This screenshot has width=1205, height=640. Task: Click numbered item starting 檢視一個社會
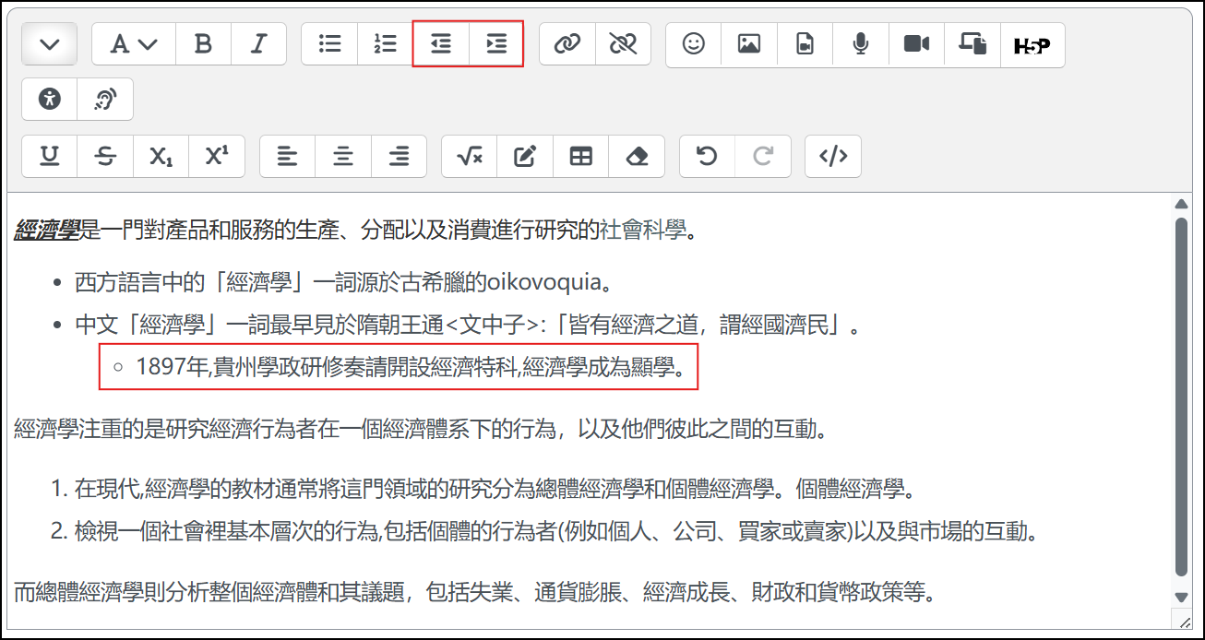(x=557, y=531)
